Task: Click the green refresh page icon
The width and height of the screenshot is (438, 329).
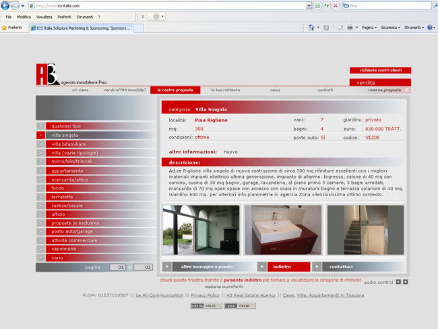Action: (327, 5)
